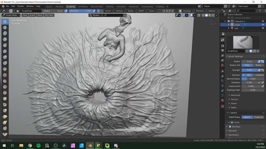Open the Brush dropdown in the header
Viewport: 266px width, 149px height.
tap(109, 11)
